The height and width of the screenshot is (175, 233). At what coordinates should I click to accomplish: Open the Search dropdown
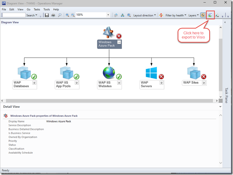point(32,15)
